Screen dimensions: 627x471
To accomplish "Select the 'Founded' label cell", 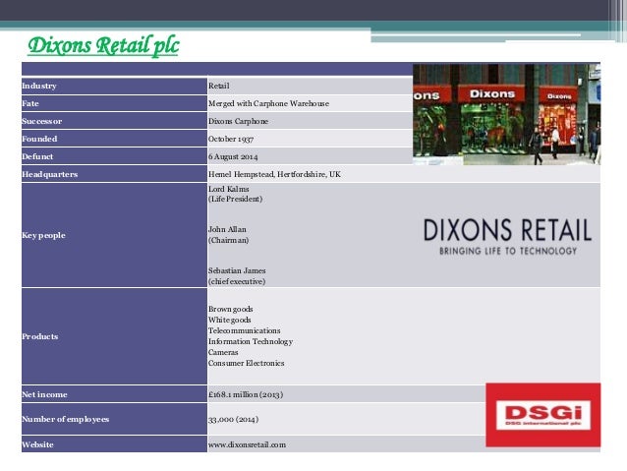I will (x=114, y=139).
